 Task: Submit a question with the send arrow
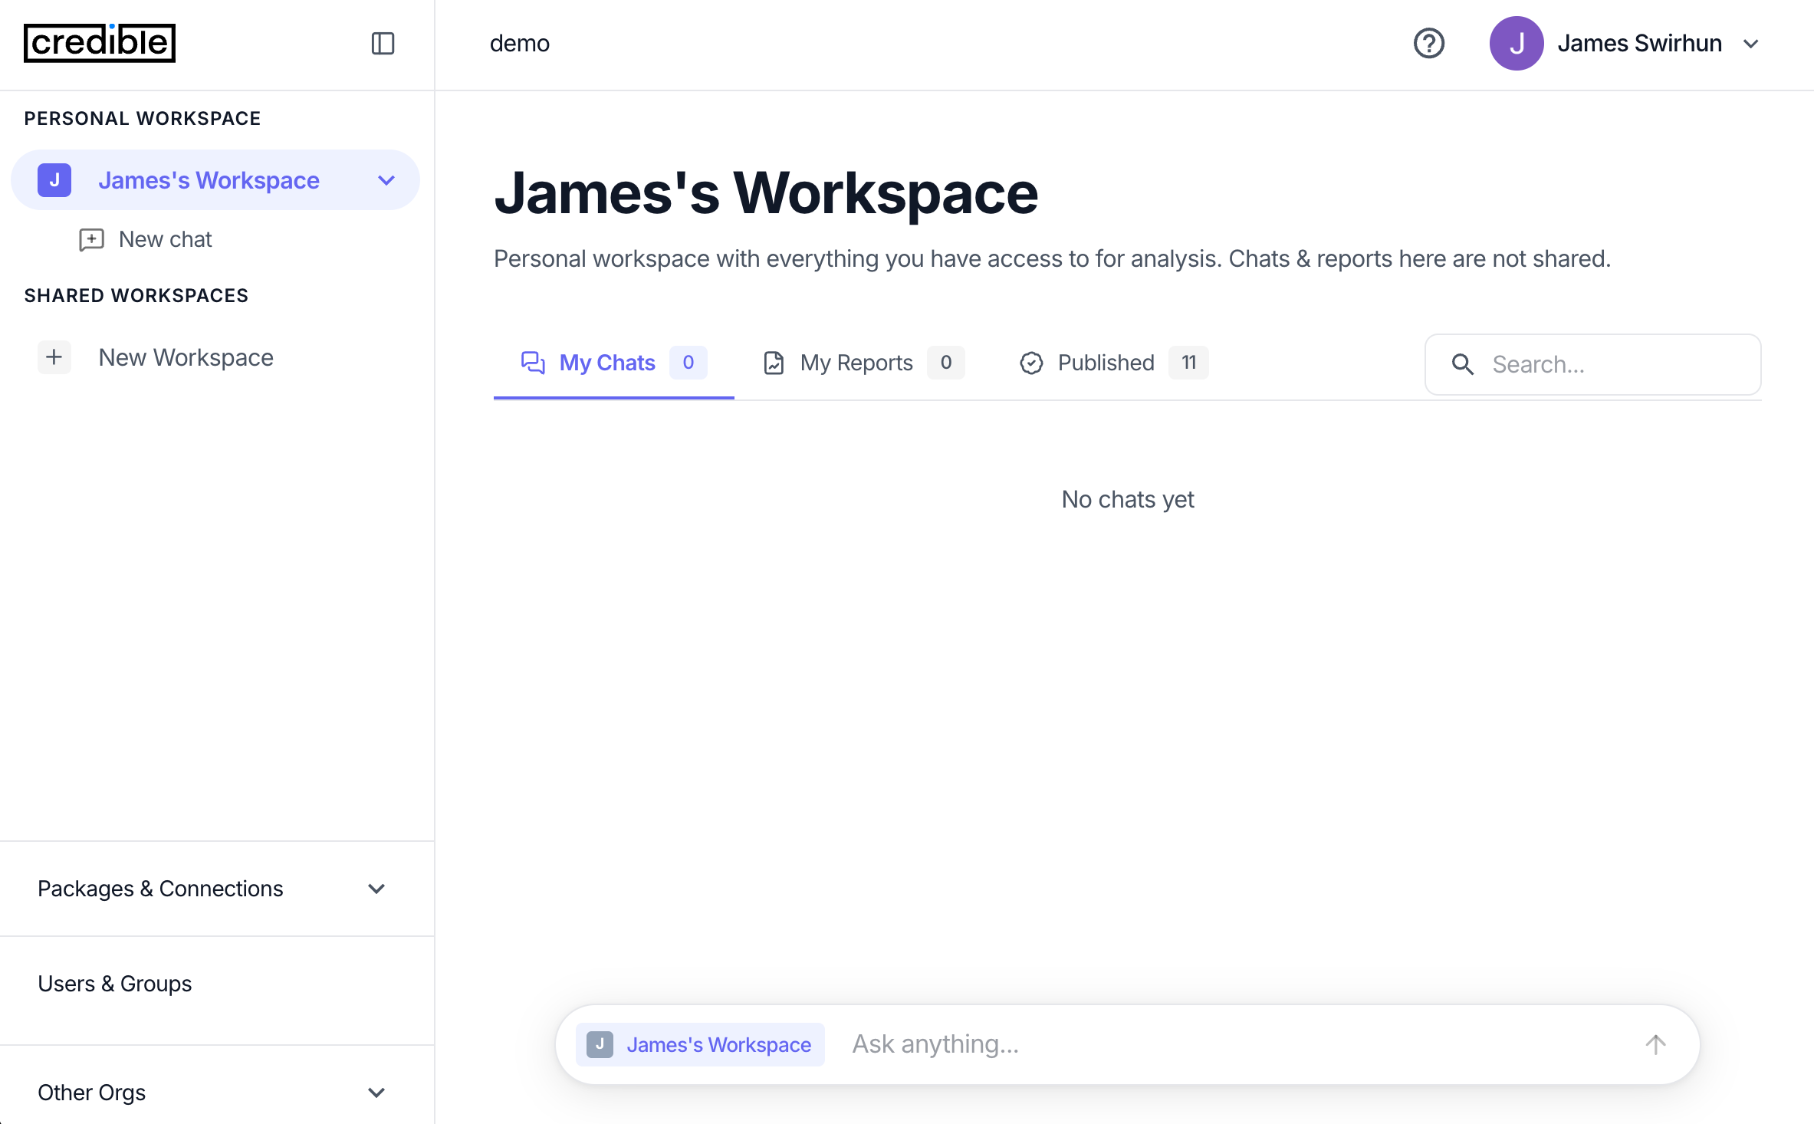click(x=1655, y=1043)
